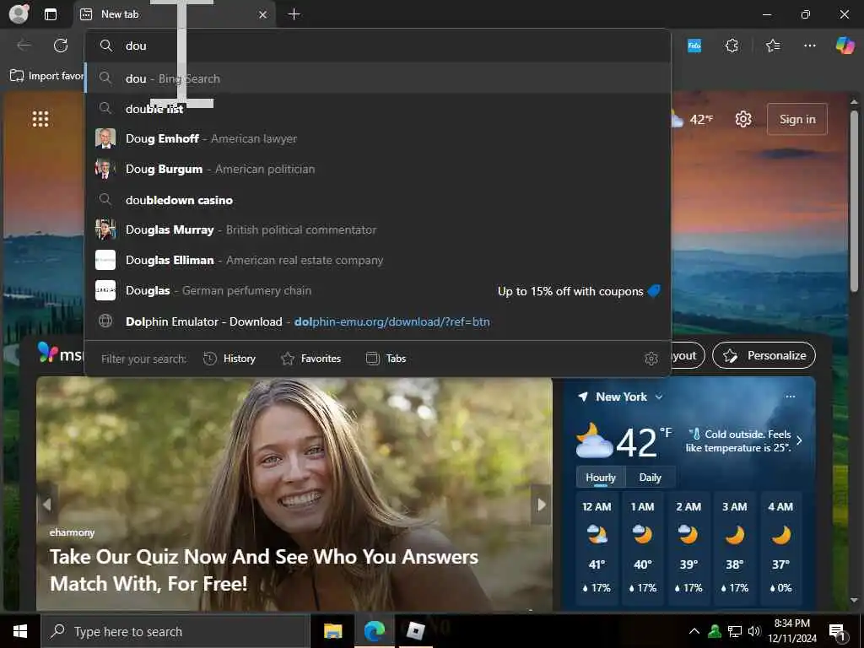Open Settings and more ellipsis menu
Screen dimensions: 864x648
click(809, 46)
